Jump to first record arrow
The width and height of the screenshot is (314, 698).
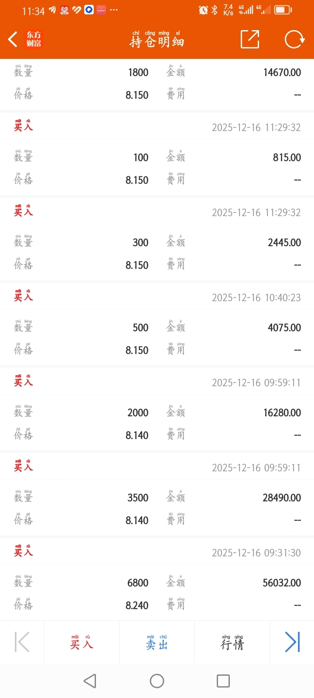click(22, 642)
